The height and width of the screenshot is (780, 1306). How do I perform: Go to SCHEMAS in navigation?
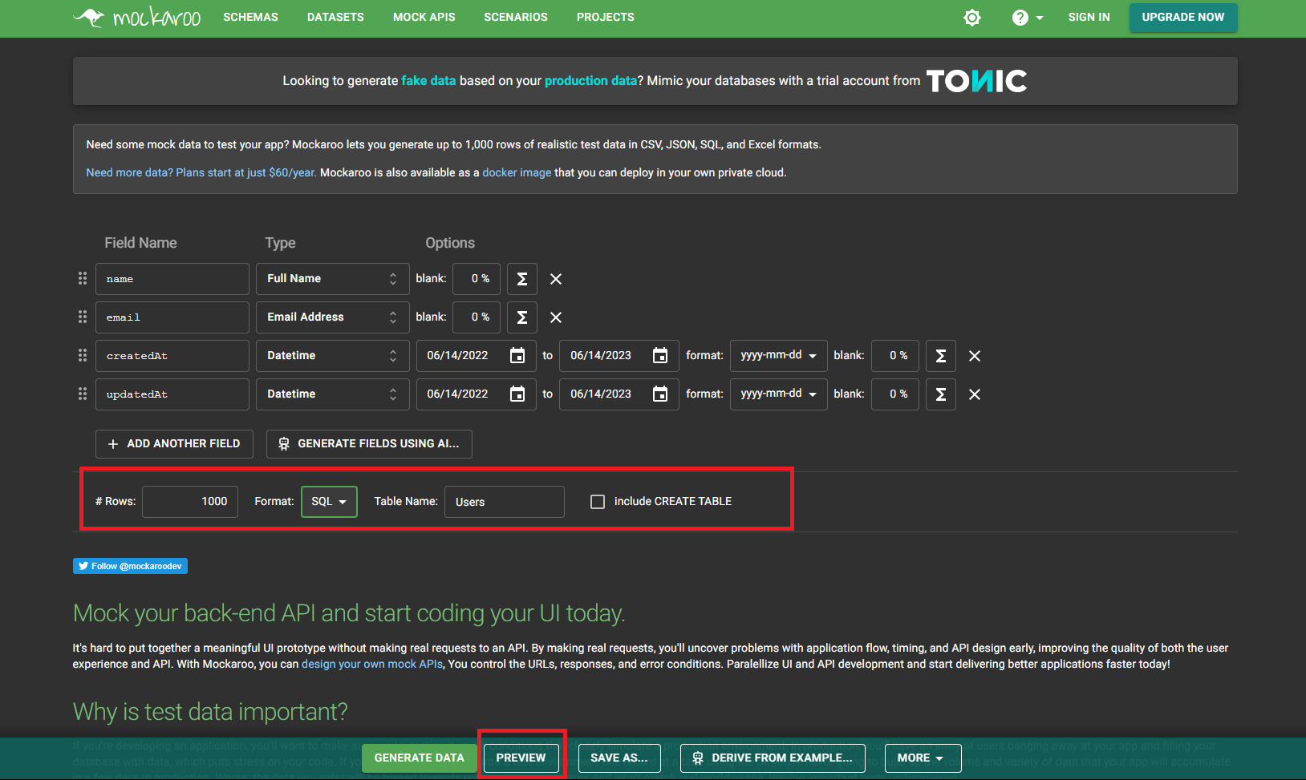pyautogui.click(x=250, y=17)
